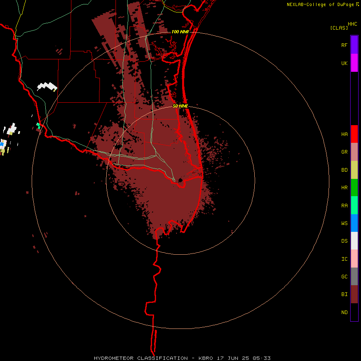Screen dimensions: 361x361
Task: Click the small green rain echo near the border
Action: coord(39,126)
